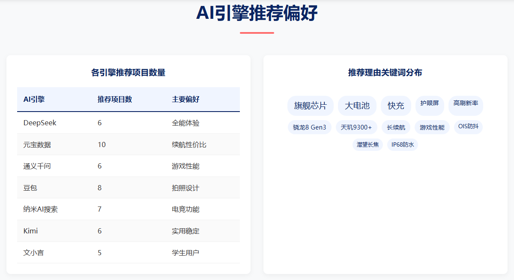This screenshot has height=280, width=514.
Task: Click the 续航性价比 preference cell
Action: [x=203, y=144]
